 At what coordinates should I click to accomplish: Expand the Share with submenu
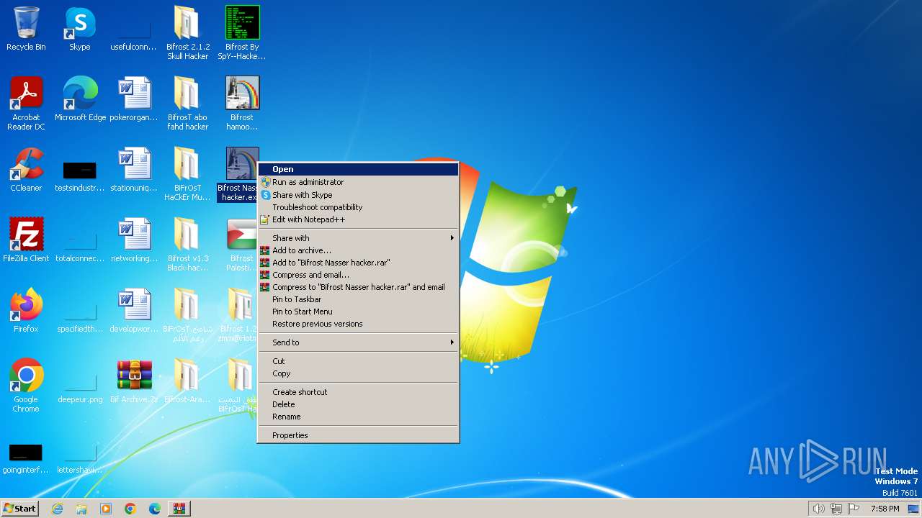click(x=358, y=238)
